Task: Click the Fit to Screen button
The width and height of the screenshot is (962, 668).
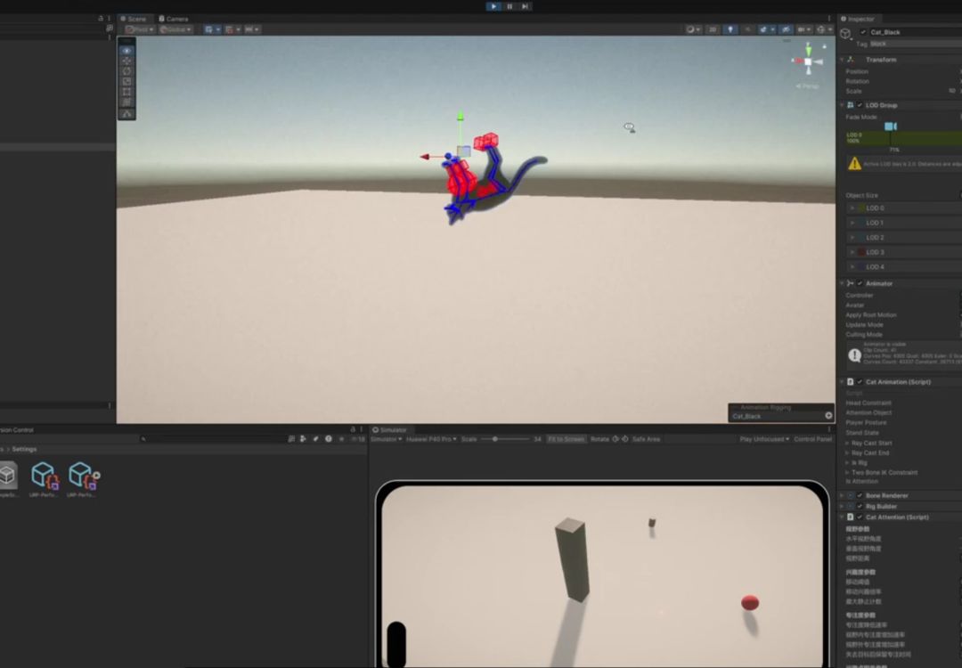Action: 566,439
